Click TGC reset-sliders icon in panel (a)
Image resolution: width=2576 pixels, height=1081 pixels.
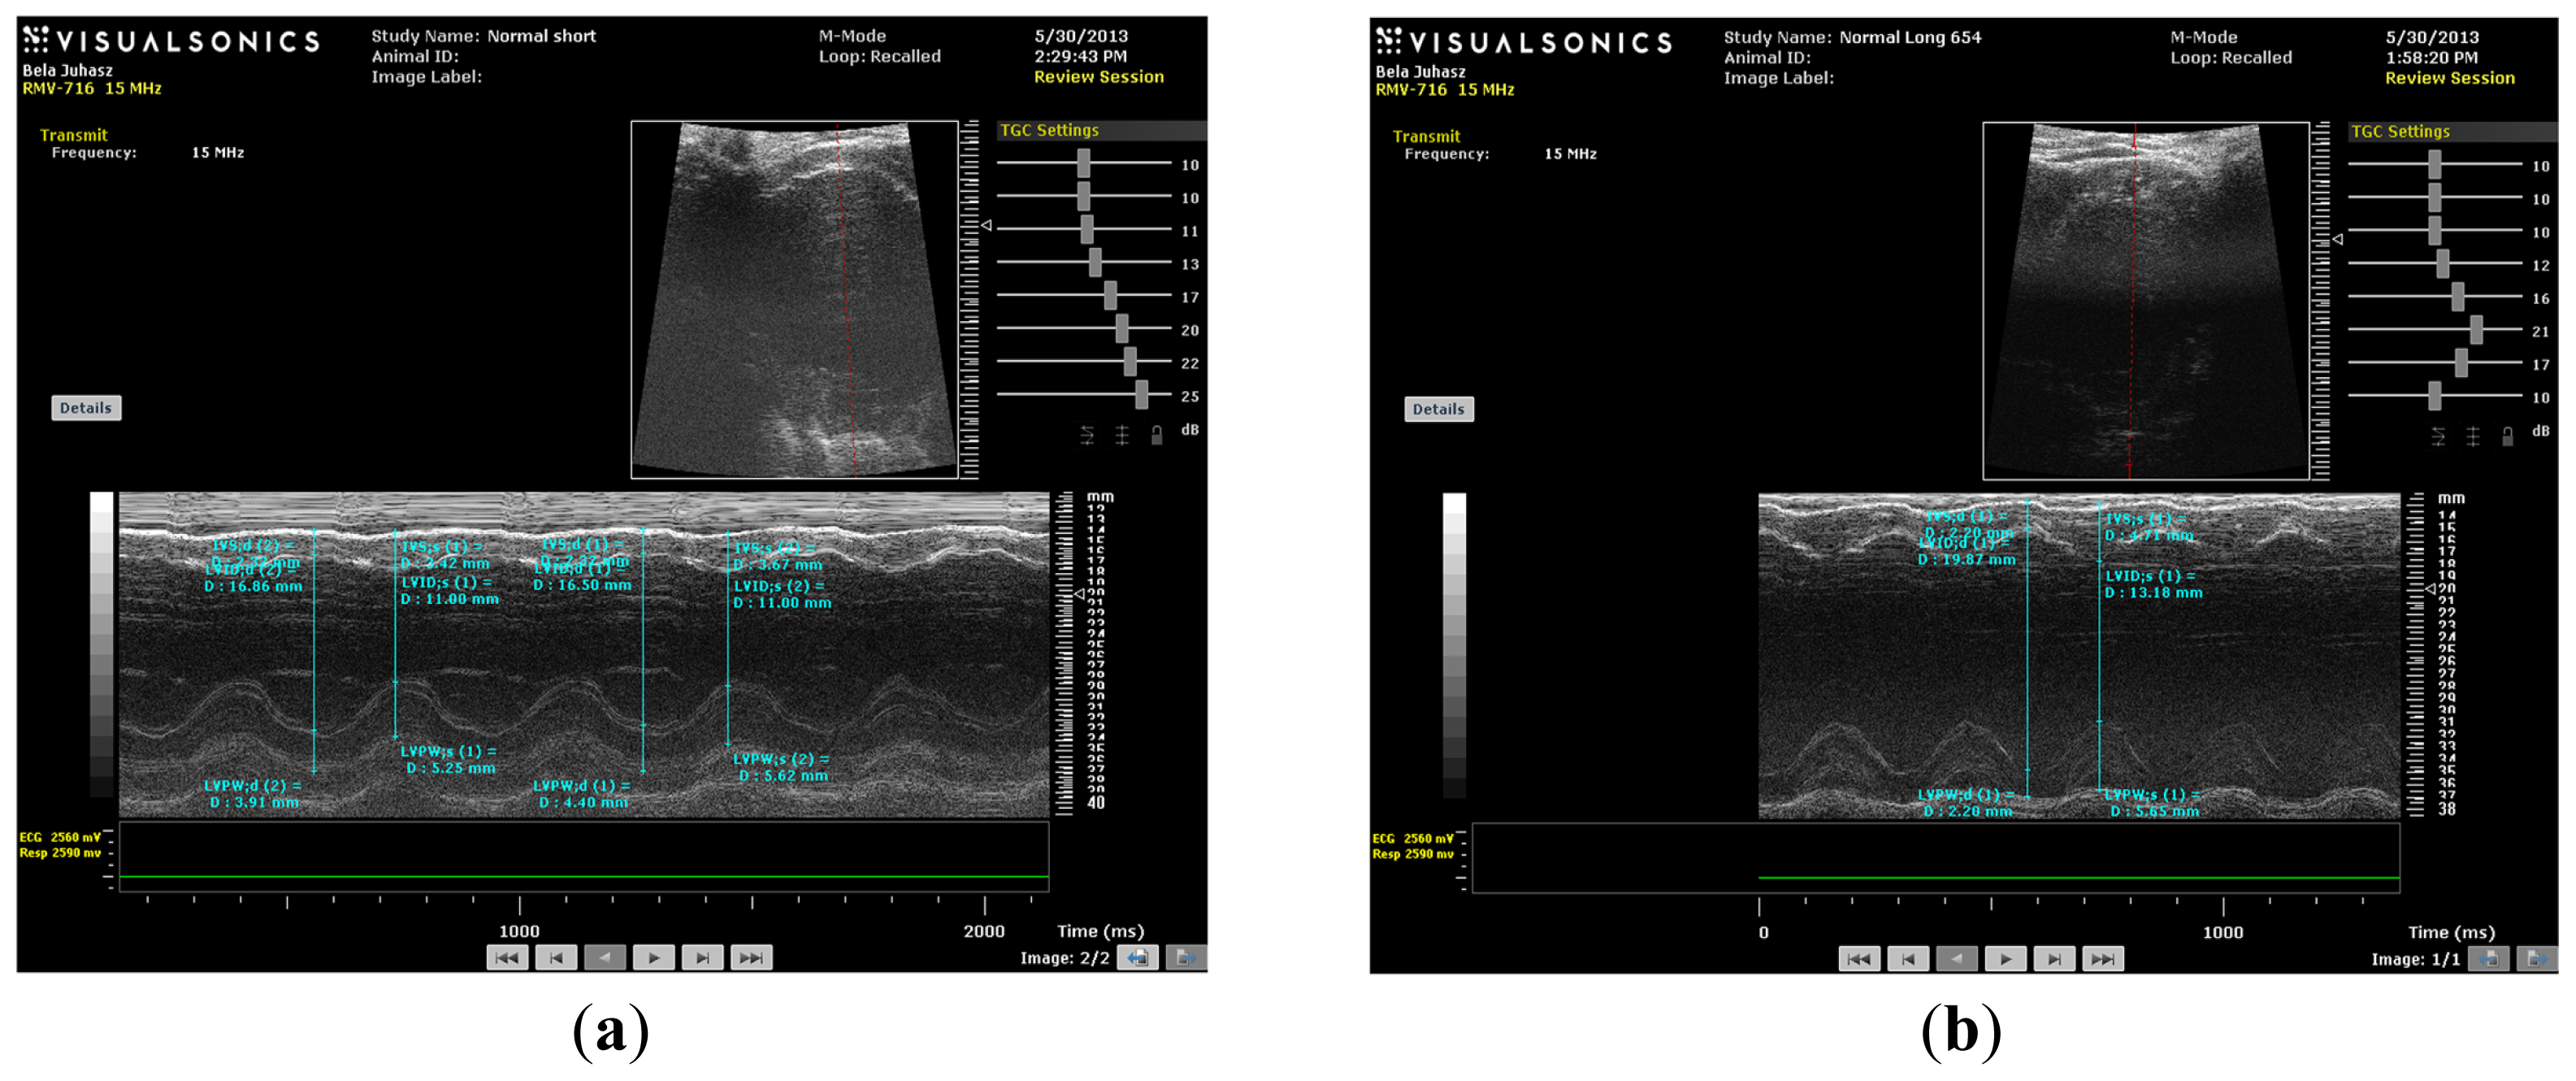(1087, 435)
